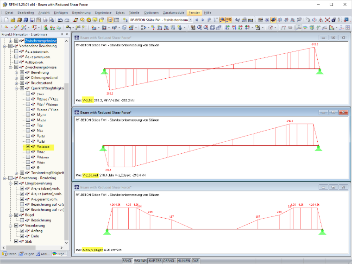
Task: Click the navigator vertical scrollbar
Action: click(66, 141)
